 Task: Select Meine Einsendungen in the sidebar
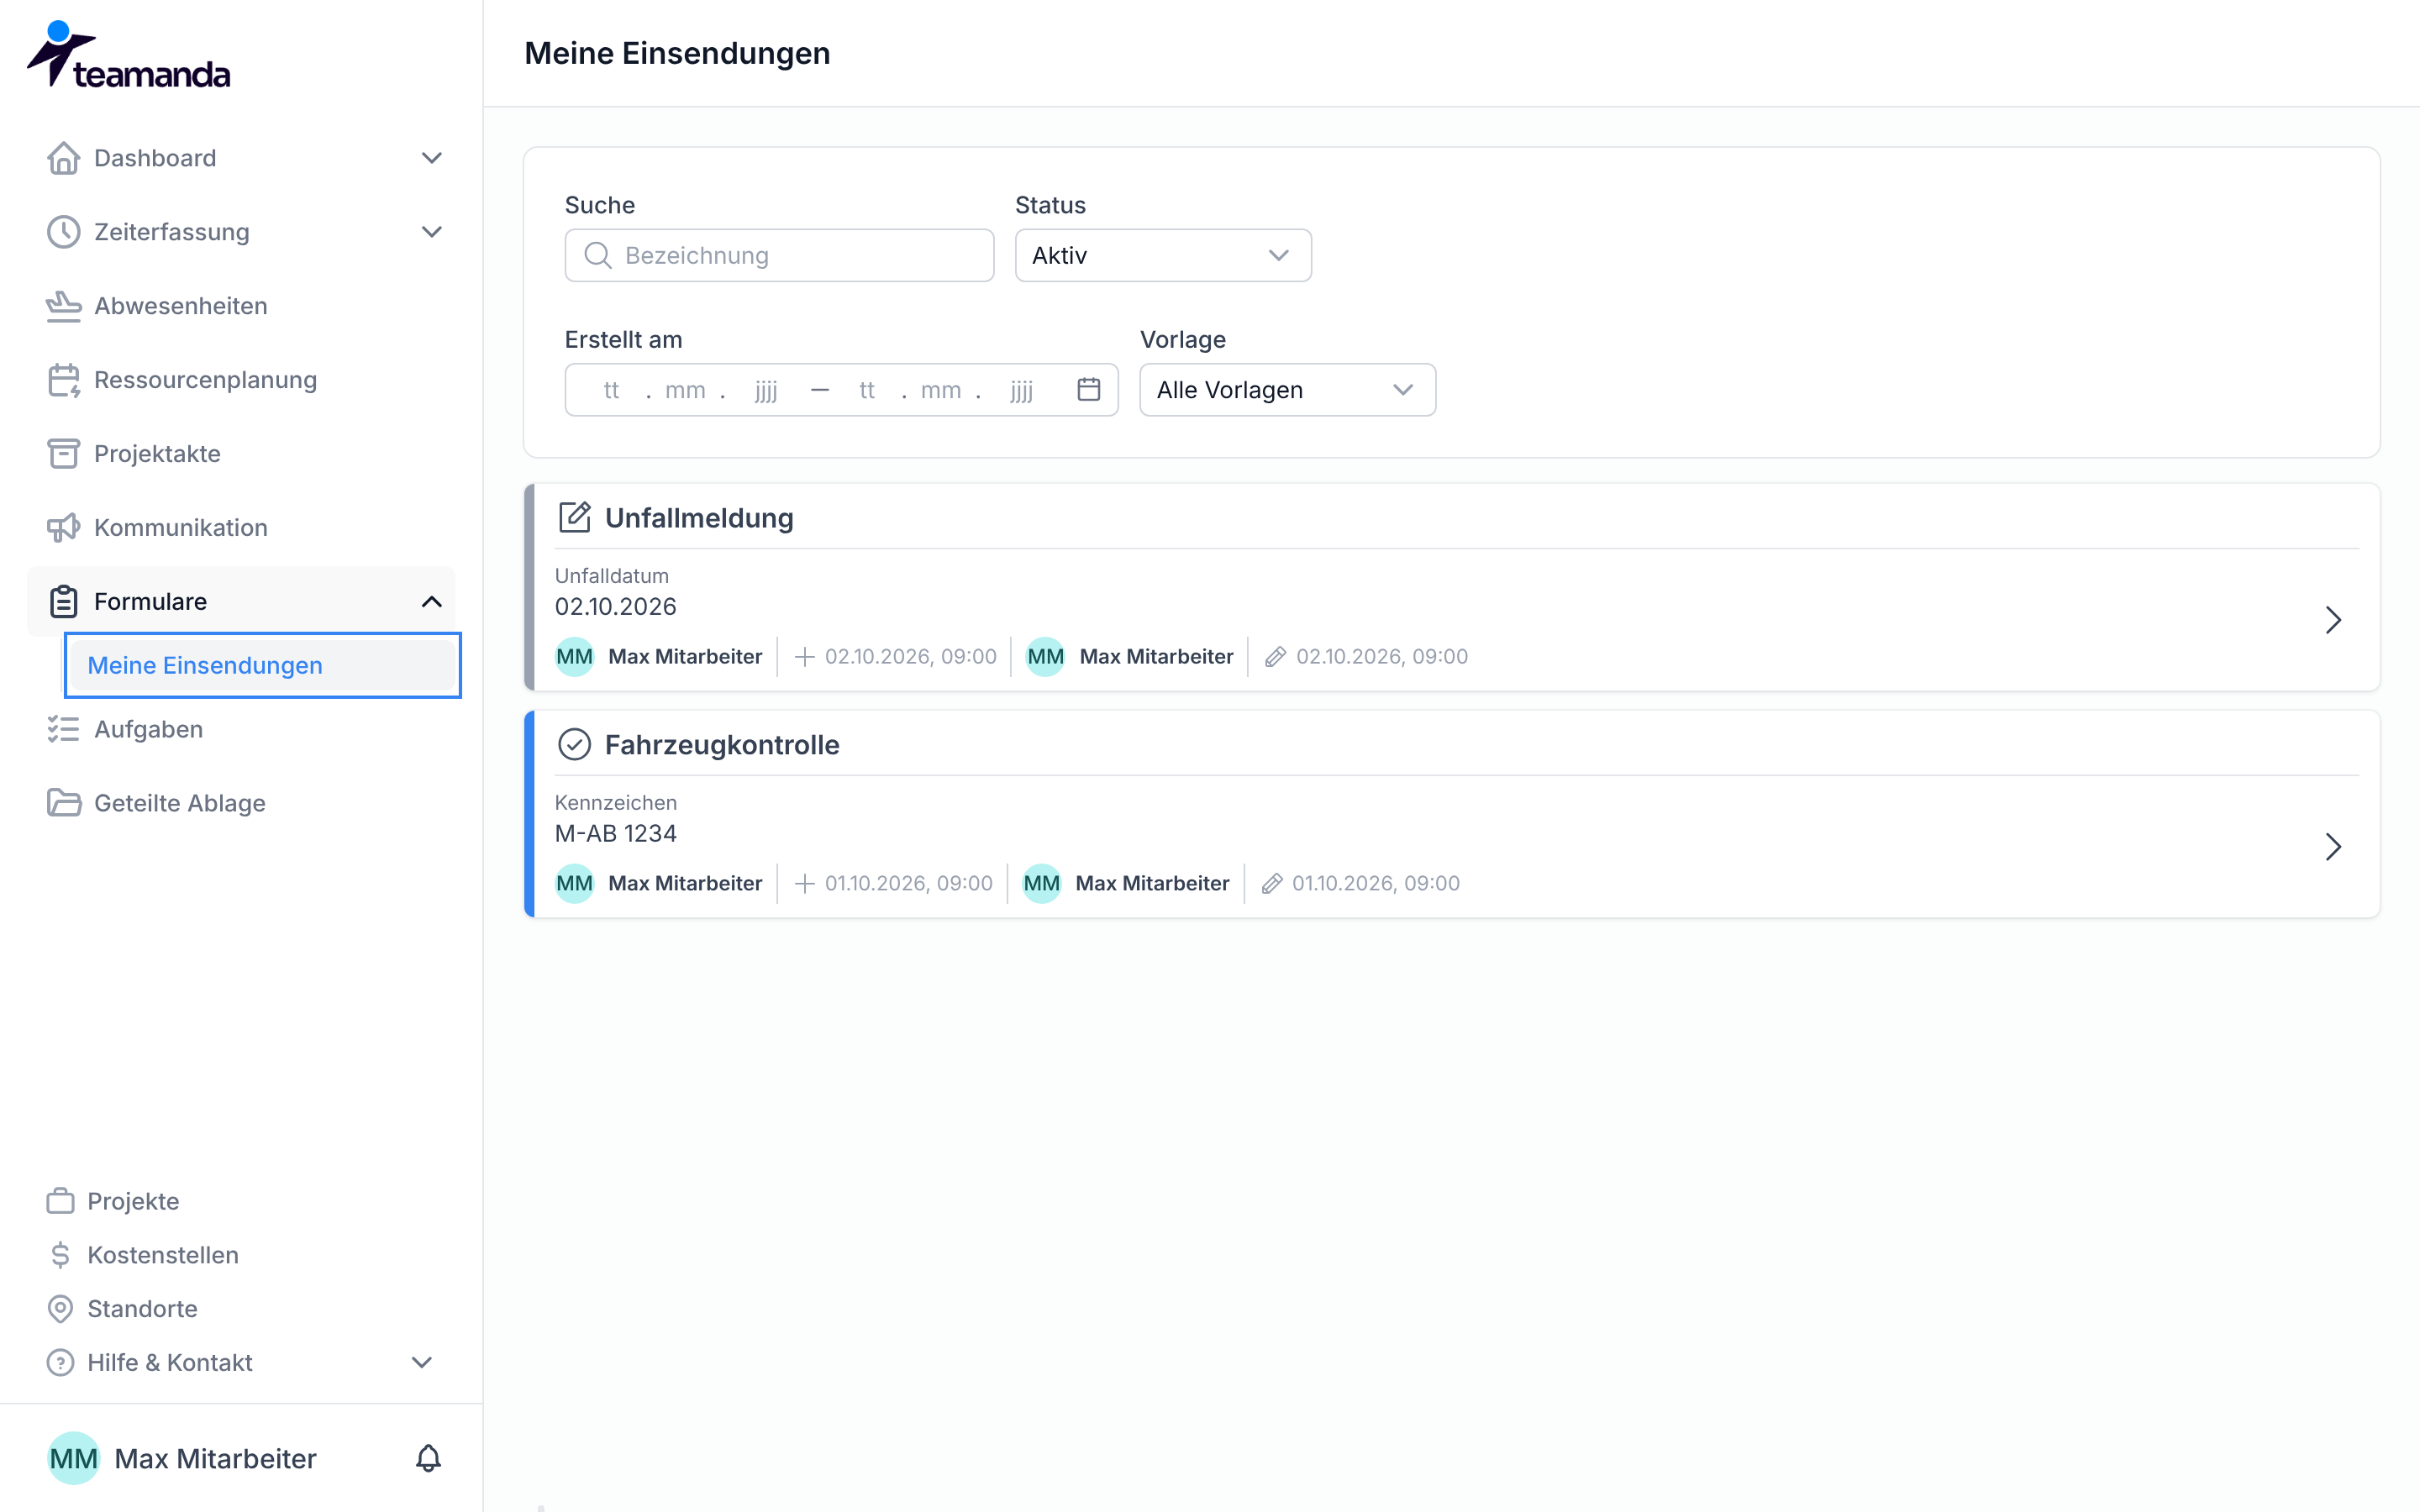pyautogui.click(x=263, y=665)
